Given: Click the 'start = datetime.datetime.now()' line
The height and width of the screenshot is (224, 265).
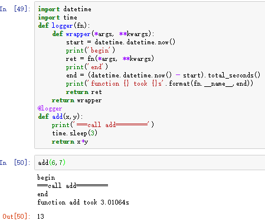Looking at the screenshot, I should coord(120,42).
